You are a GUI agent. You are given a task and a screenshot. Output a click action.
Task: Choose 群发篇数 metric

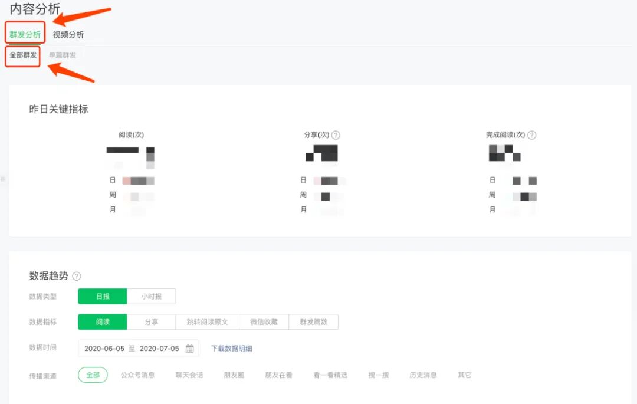tap(314, 322)
